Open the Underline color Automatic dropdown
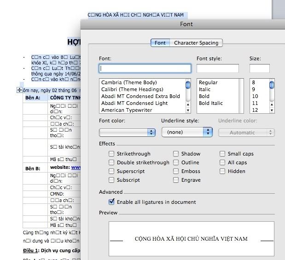Image resolution: width=285 pixels, height=260 pixels. pos(246,133)
